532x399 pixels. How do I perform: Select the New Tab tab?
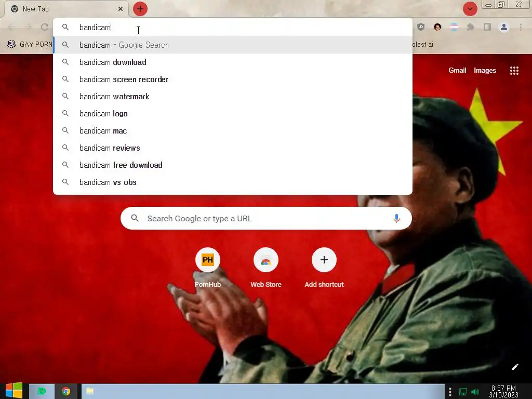pyautogui.click(x=66, y=9)
